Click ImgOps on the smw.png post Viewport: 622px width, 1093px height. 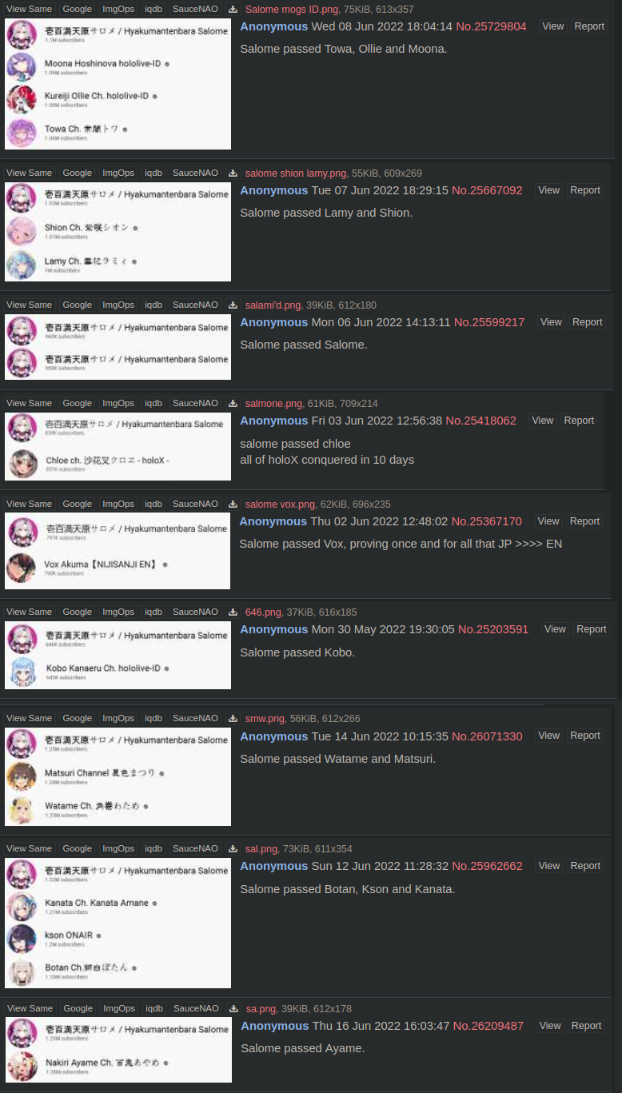pyautogui.click(x=118, y=719)
